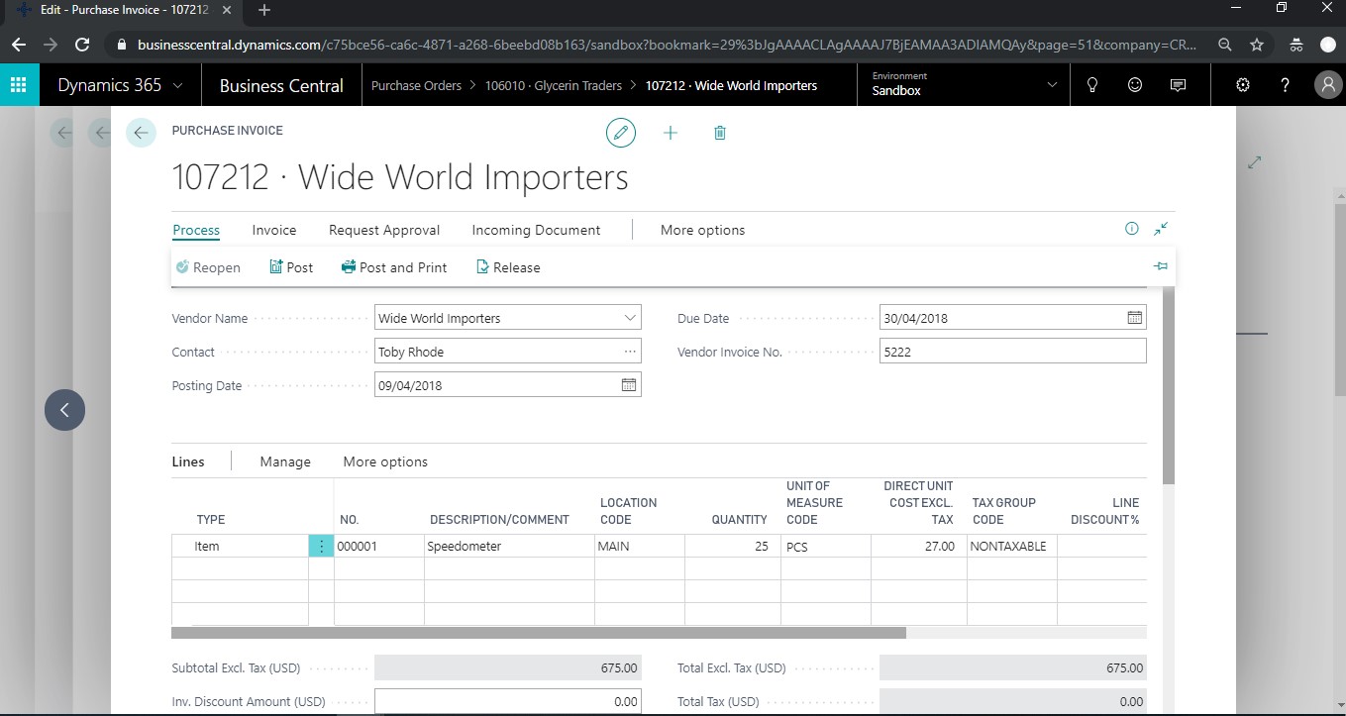1346x716 pixels.
Task: Delete invoice using trash can icon
Action: point(720,133)
